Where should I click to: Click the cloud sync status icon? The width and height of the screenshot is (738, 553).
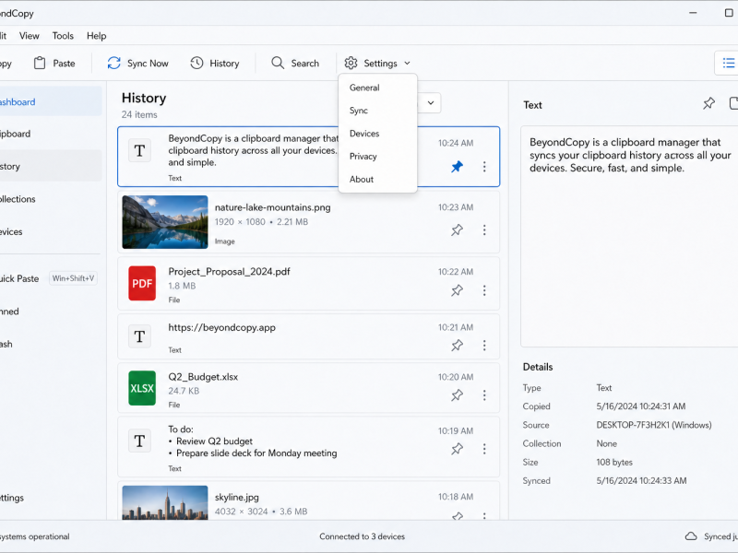(691, 536)
